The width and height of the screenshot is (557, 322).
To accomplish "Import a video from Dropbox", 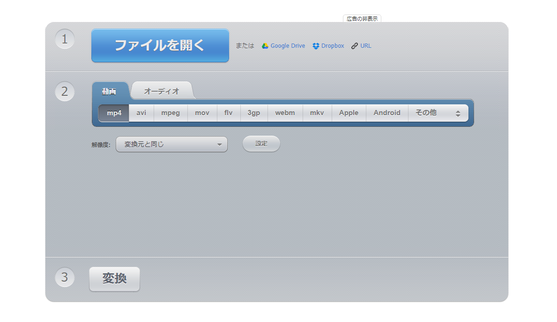I will (327, 45).
